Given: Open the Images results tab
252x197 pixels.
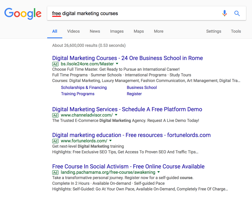Looking at the screenshot, I should point(117,31).
